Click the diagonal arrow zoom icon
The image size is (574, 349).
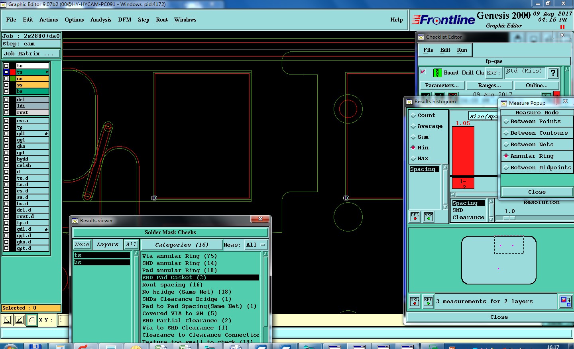(x=7, y=320)
